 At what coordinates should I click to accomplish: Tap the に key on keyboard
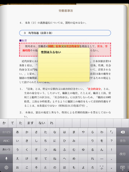55,141
